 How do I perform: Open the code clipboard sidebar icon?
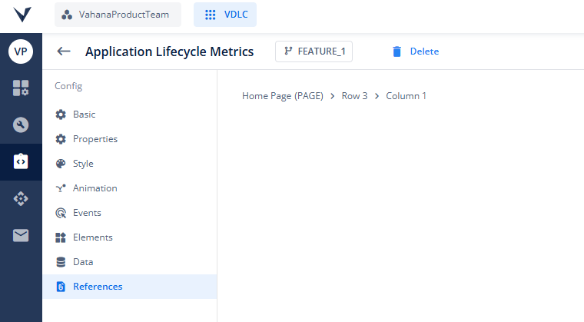[x=21, y=161]
